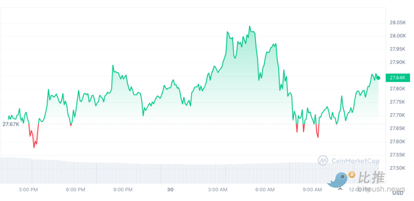The height and width of the screenshot is (201, 414).
Task: Select the 3:00 AM time axis label
Action: point(217,190)
